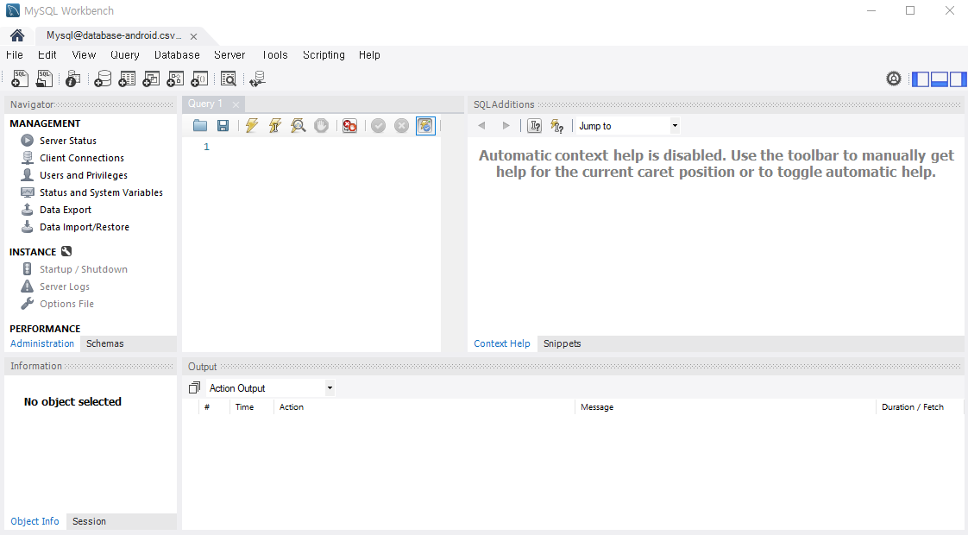Viewport: 968px width, 535px height.
Task: Toggle auto-commit mode button
Action: pos(425,125)
